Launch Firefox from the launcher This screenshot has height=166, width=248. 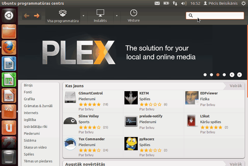point(9,48)
